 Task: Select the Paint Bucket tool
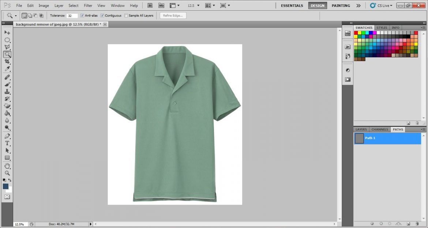pyautogui.click(x=7, y=113)
